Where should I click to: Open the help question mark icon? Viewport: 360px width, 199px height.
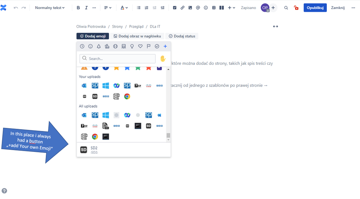point(4,191)
